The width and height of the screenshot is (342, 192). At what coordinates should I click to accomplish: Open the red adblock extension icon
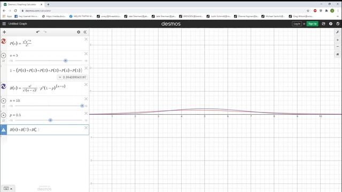315,11
